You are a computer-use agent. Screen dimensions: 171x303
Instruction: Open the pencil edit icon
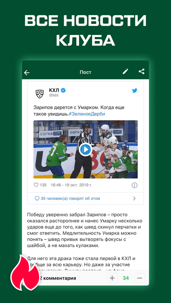[125, 71]
